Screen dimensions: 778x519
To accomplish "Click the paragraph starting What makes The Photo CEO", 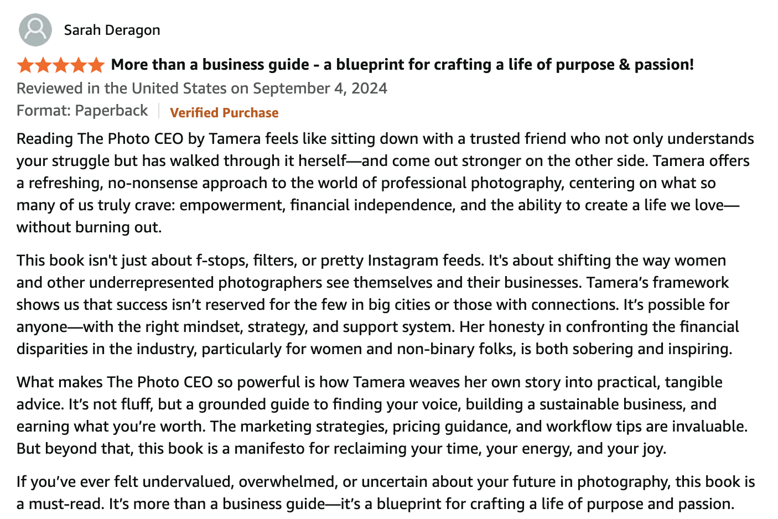I will (x=382, y=415).
